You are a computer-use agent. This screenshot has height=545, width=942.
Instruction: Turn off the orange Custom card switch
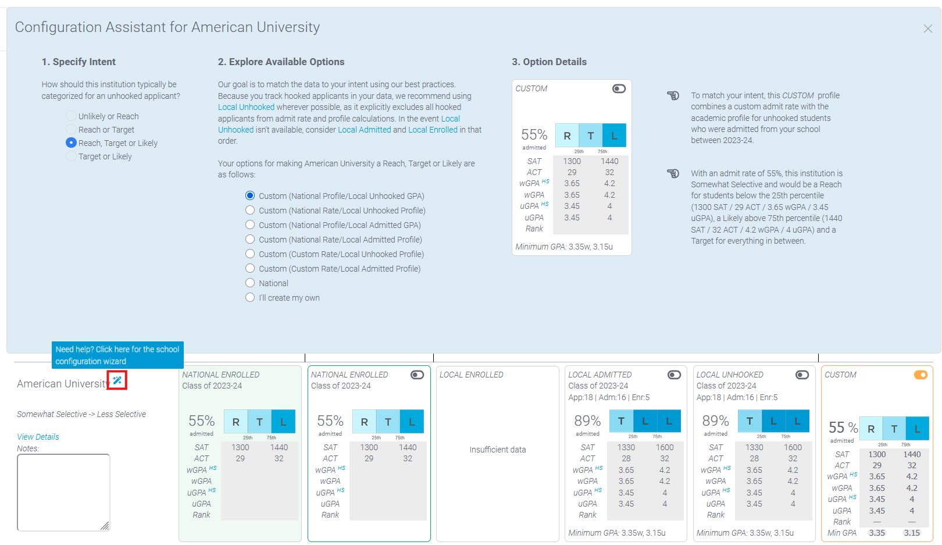(x=920, y=375)
